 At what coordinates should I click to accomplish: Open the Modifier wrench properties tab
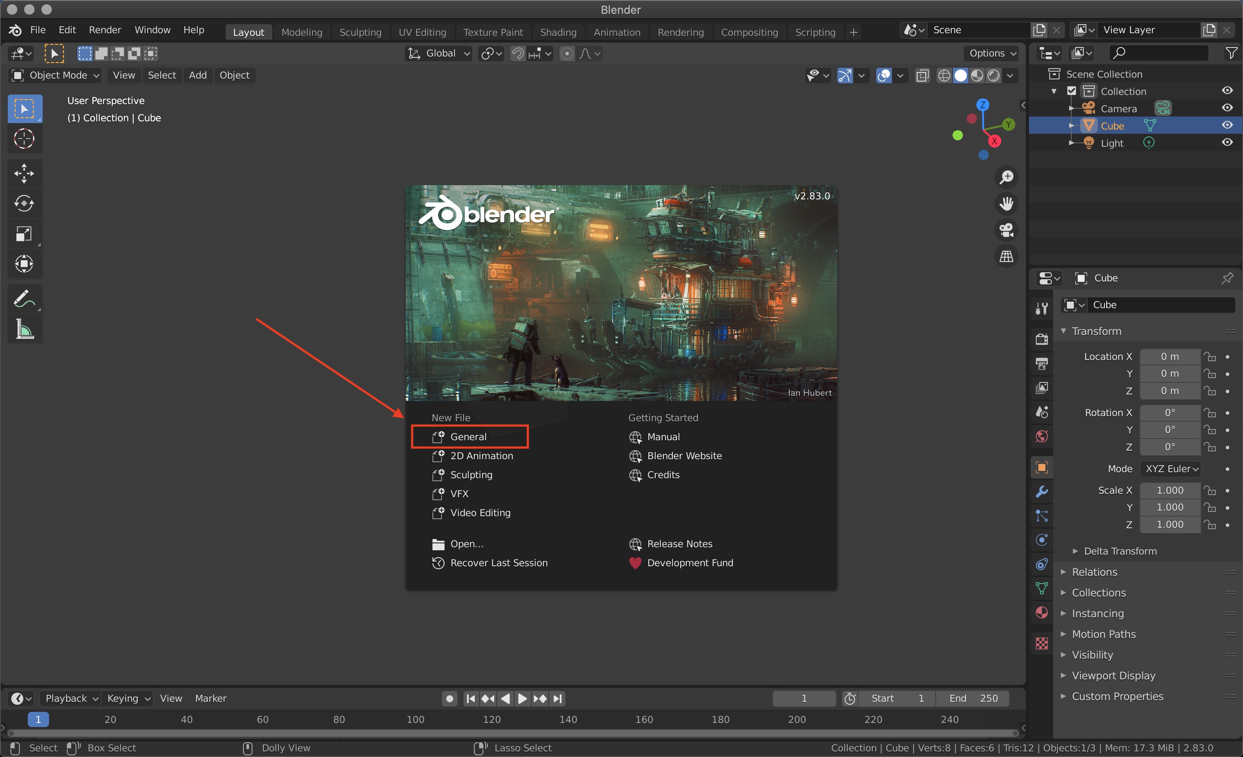pos(1042,491)
